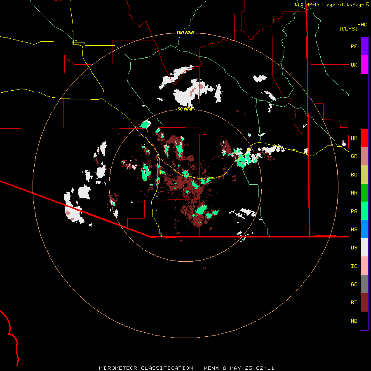This screenshot has height=371, width=371.
Task: Click the radar site center point
Action: pyautogui.click(x=186, y=185)
